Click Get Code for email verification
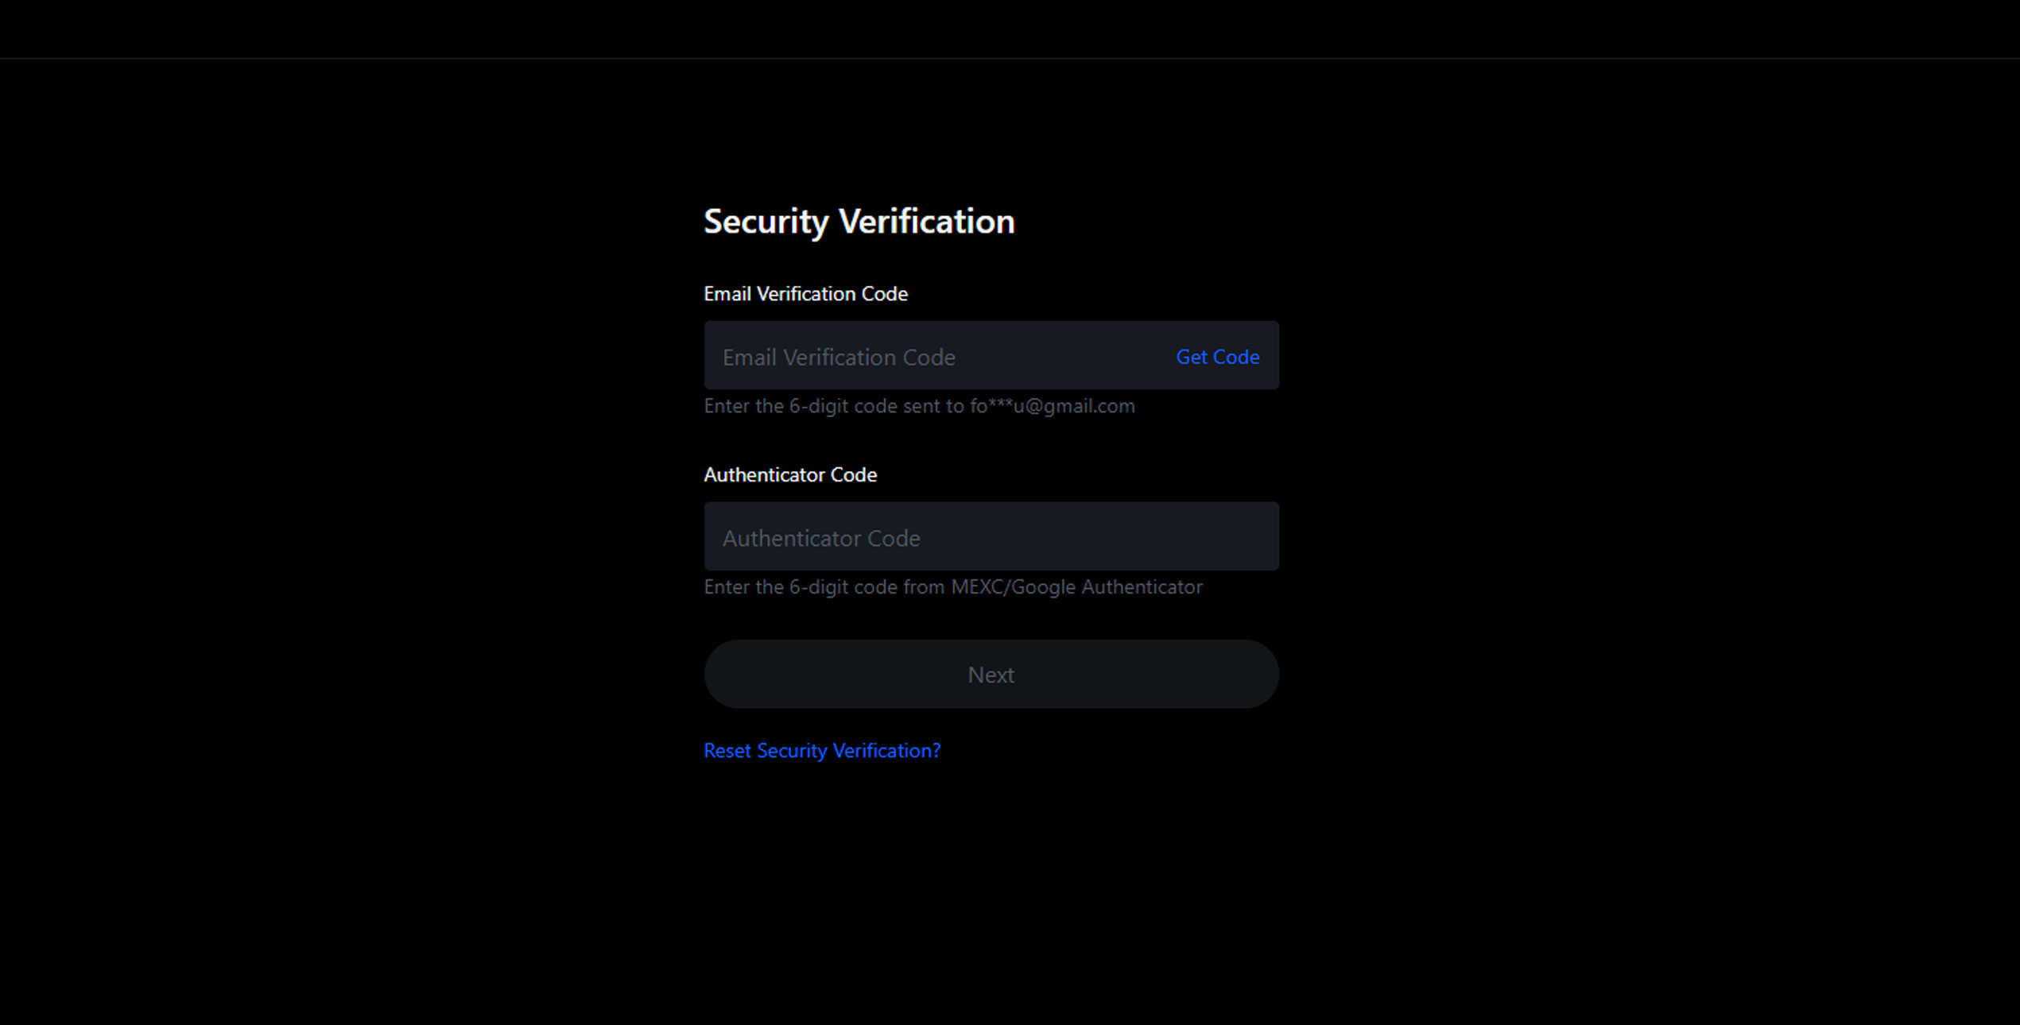 coord(1217,357)
